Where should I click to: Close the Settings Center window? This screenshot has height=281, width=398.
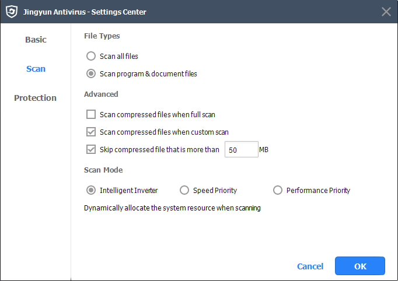[x=386, y=12]
